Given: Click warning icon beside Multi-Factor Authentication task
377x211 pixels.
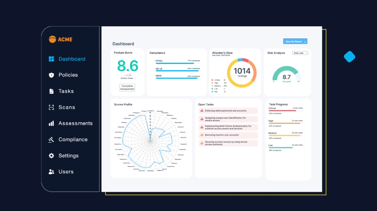Looking at the screenshot, I should [202, 127].
